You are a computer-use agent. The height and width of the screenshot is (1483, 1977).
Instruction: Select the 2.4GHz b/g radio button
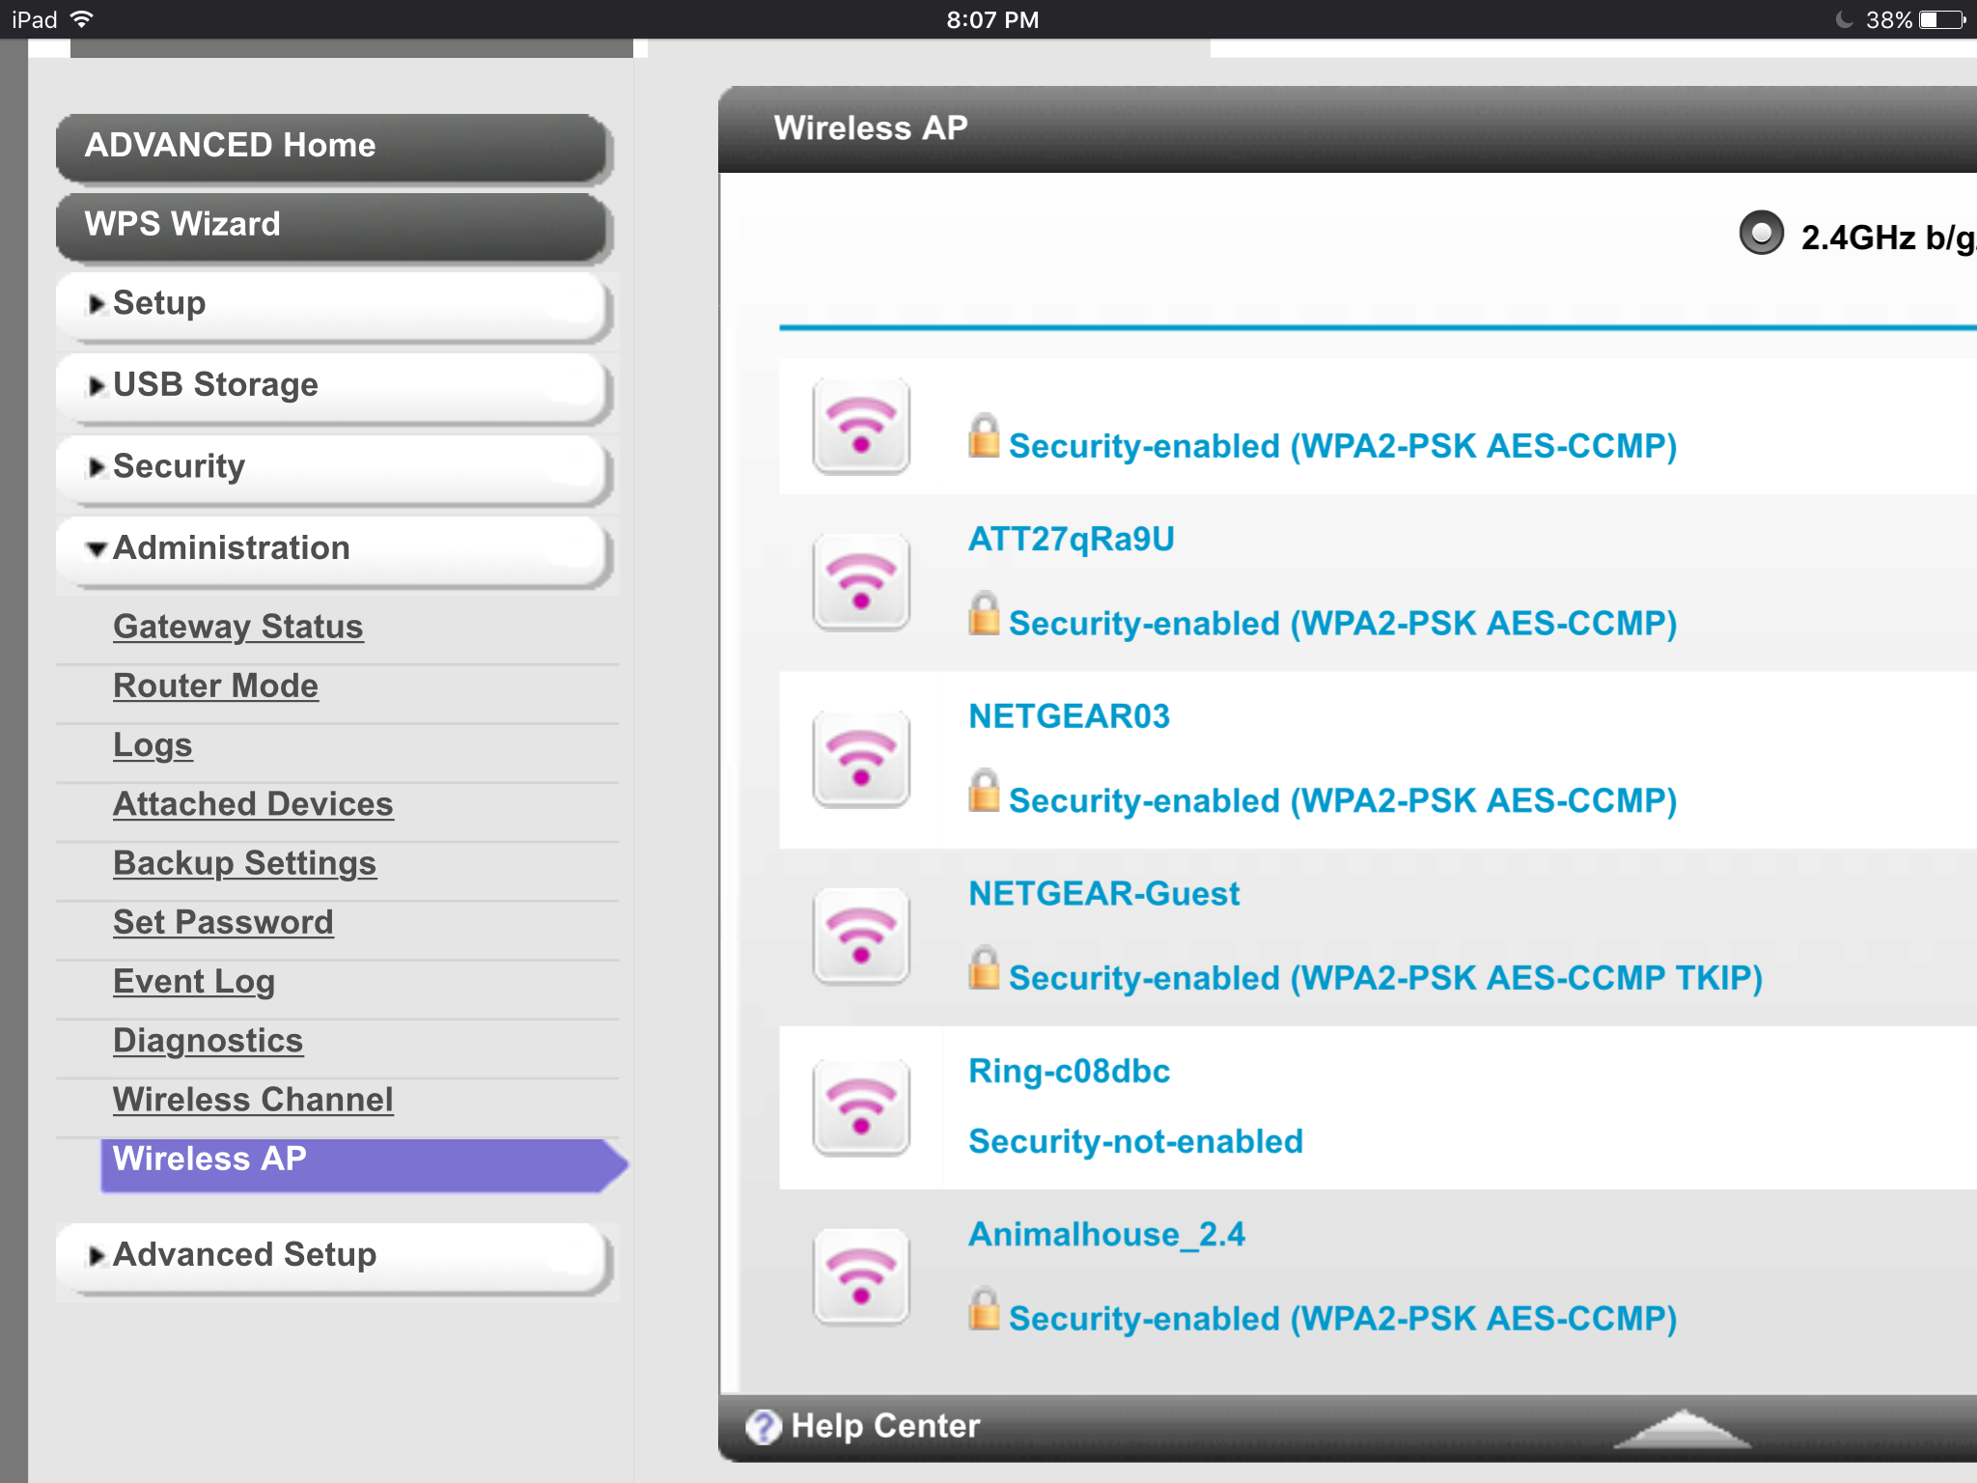pyautogui.click(x=1763, y=232)
